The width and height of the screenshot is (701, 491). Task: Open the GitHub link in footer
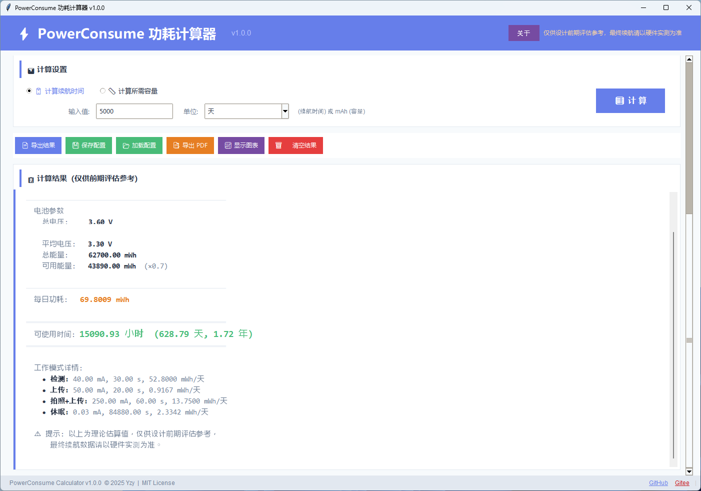[x=658, y=483]
